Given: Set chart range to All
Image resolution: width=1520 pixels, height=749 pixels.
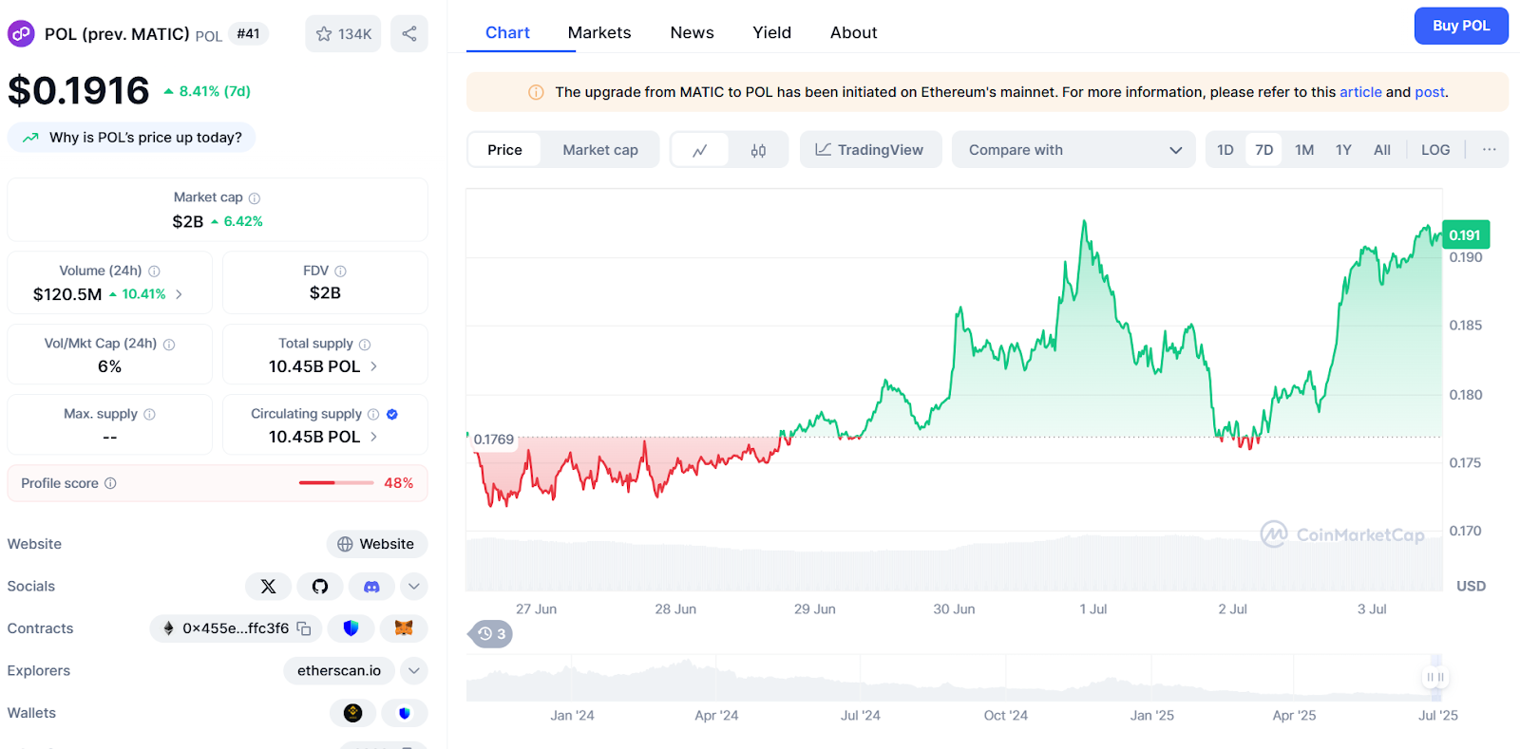Looking at the screenshot, I should pyautogui.click(x=1382, y=150).
